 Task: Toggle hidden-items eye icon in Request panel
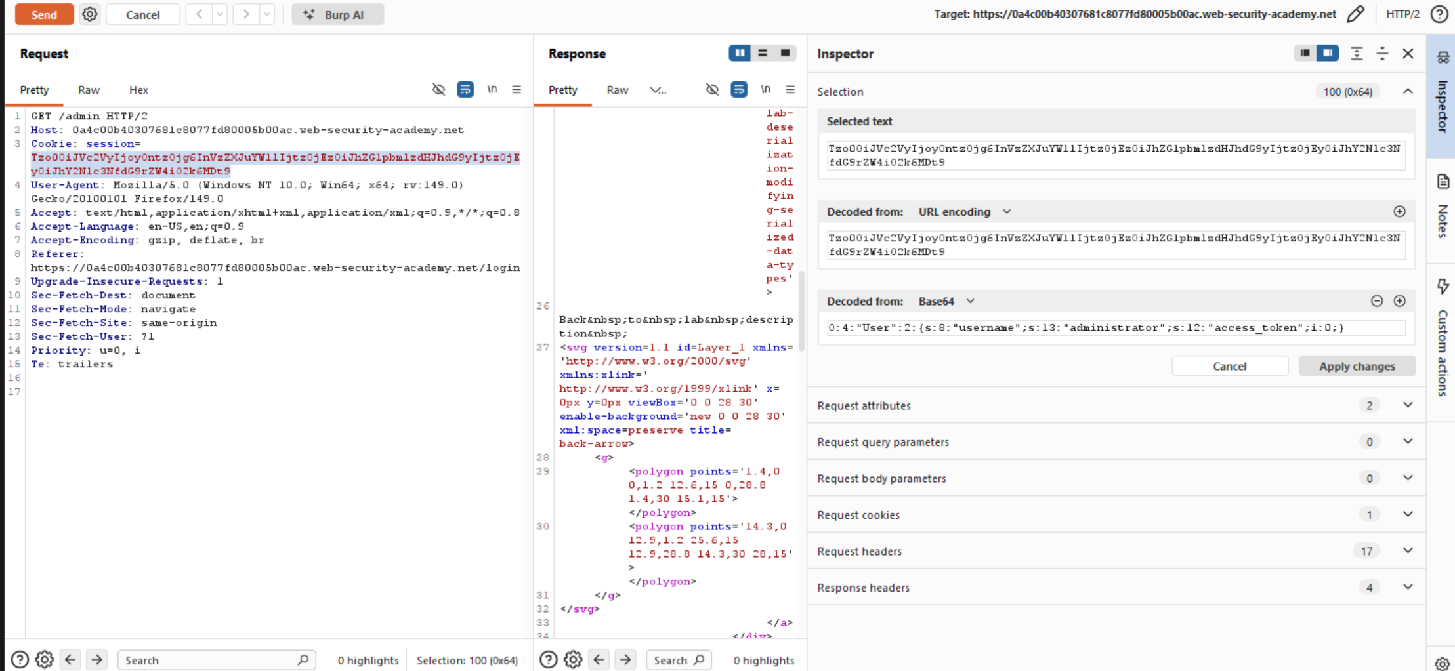439,89
